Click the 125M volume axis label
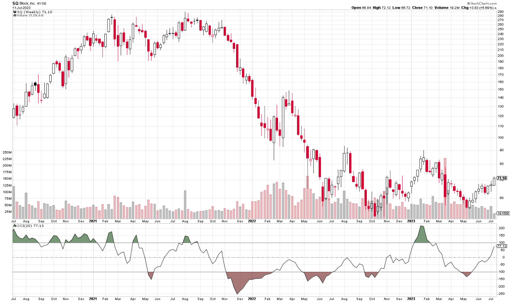The image size is (519, 302). [x=7, y=185]
